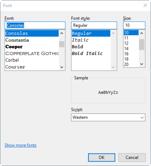The height and width of the screenshot is (166, 151).
Task: Select the Corbel font
Action: click(32, 60)
